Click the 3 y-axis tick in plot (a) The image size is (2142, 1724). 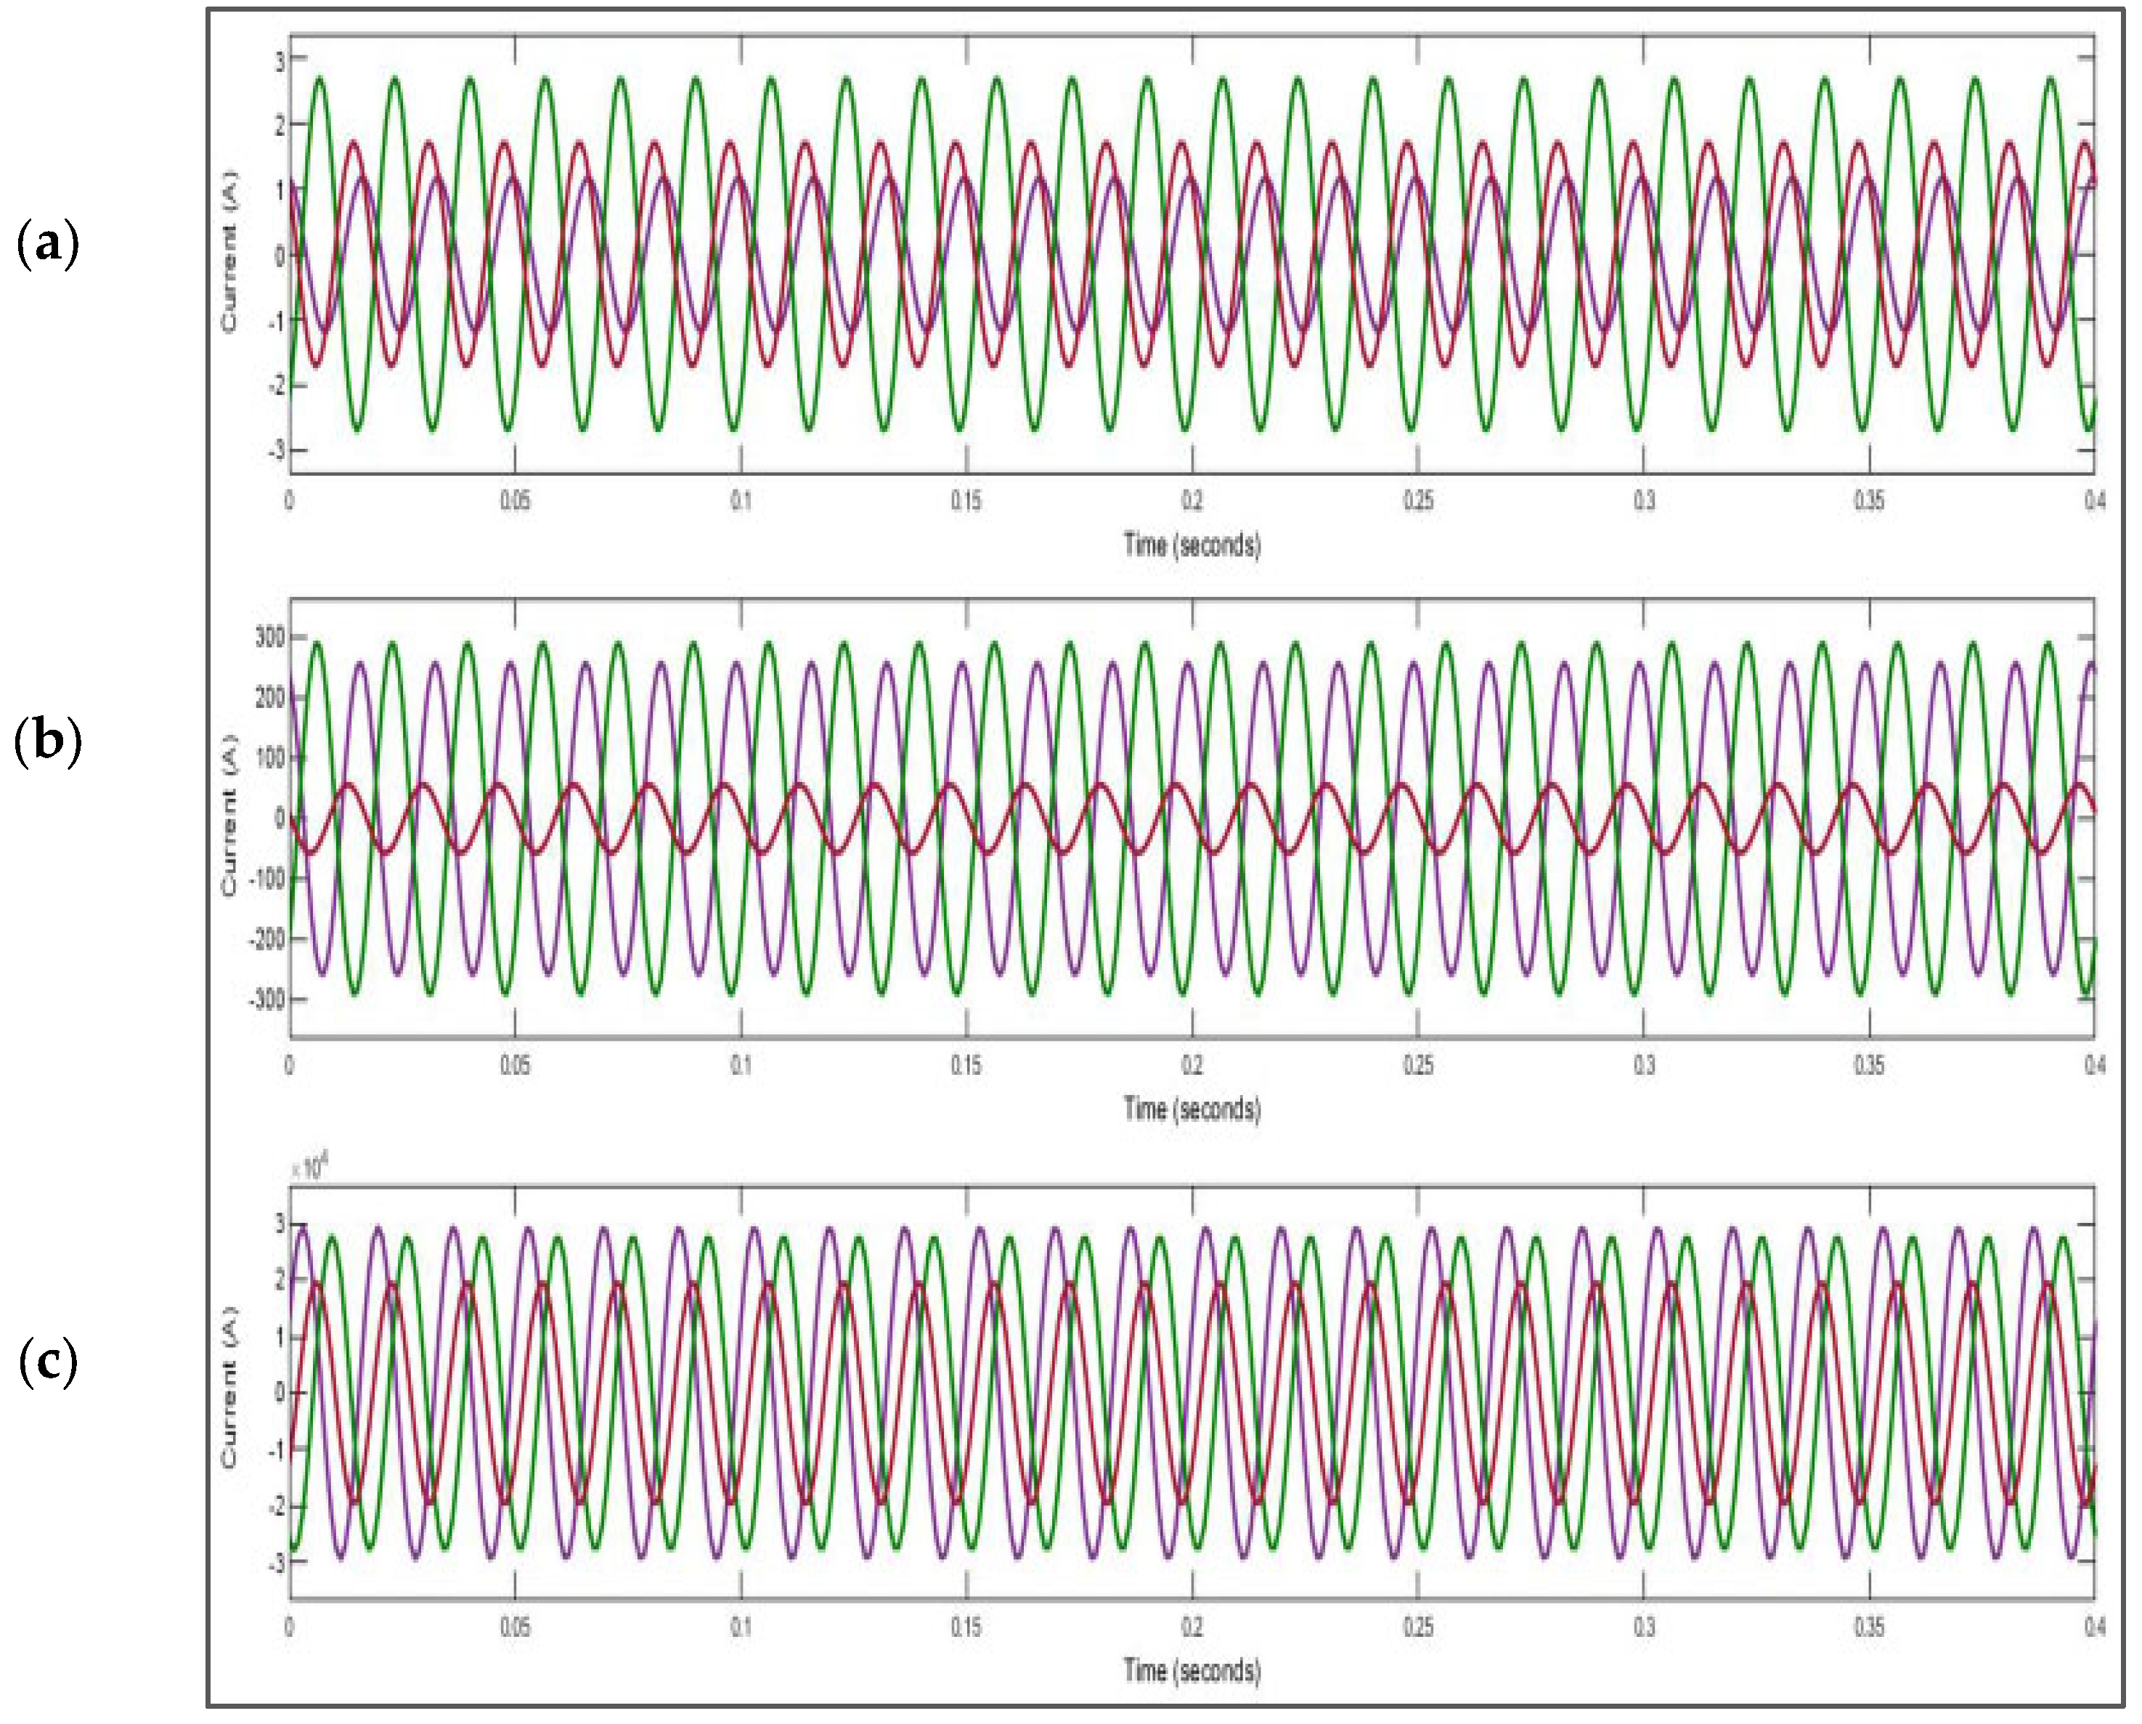[x=279, y=60]
